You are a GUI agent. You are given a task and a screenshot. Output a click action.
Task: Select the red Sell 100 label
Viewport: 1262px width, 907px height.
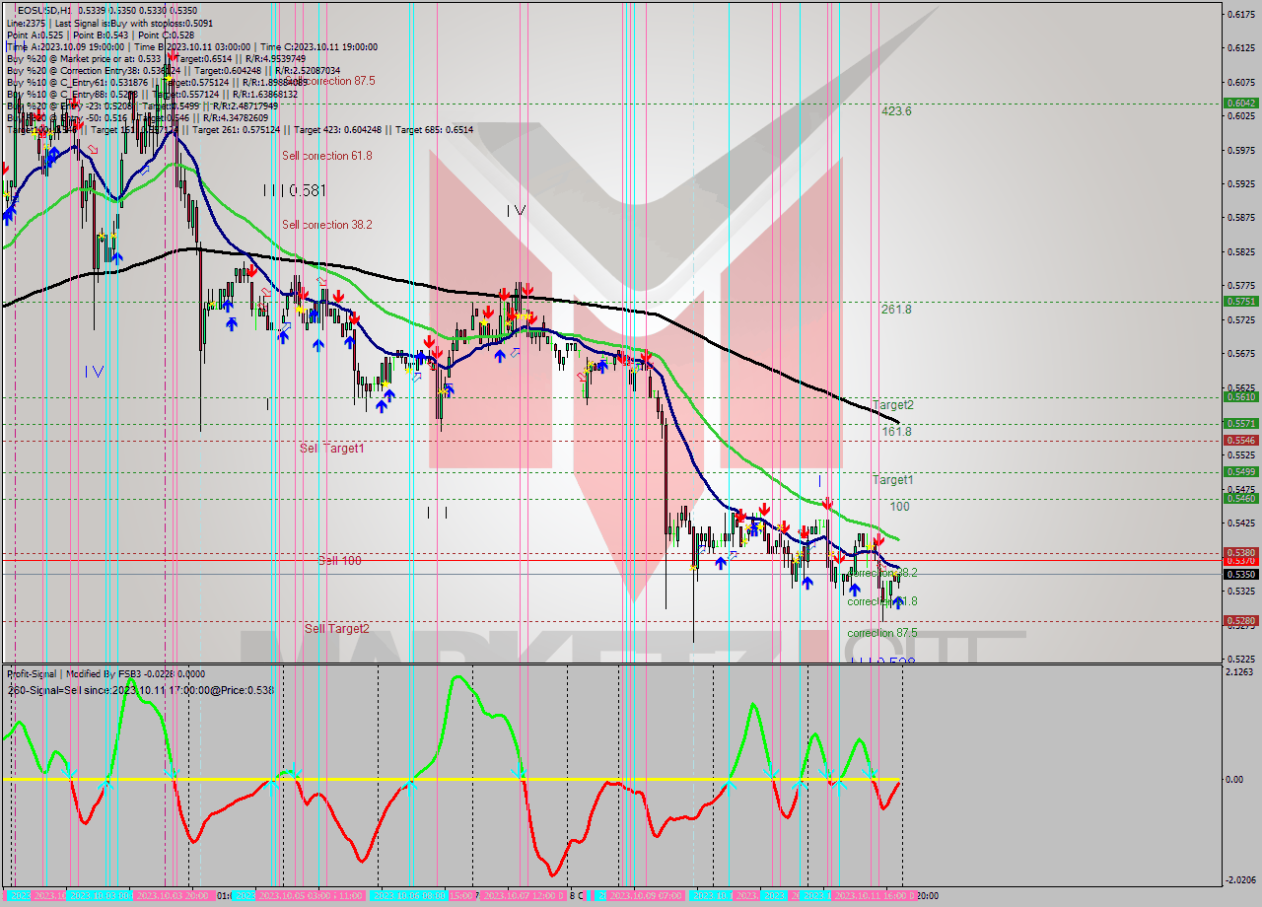click(339, 560)
